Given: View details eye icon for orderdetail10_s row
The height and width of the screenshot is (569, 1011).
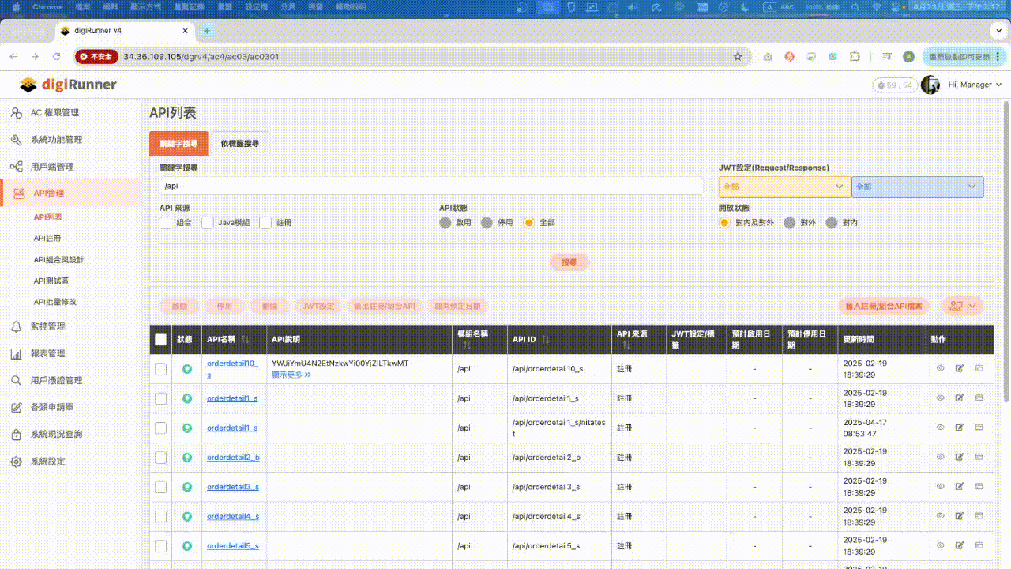Looking at the screenshot, I should 941,368.
